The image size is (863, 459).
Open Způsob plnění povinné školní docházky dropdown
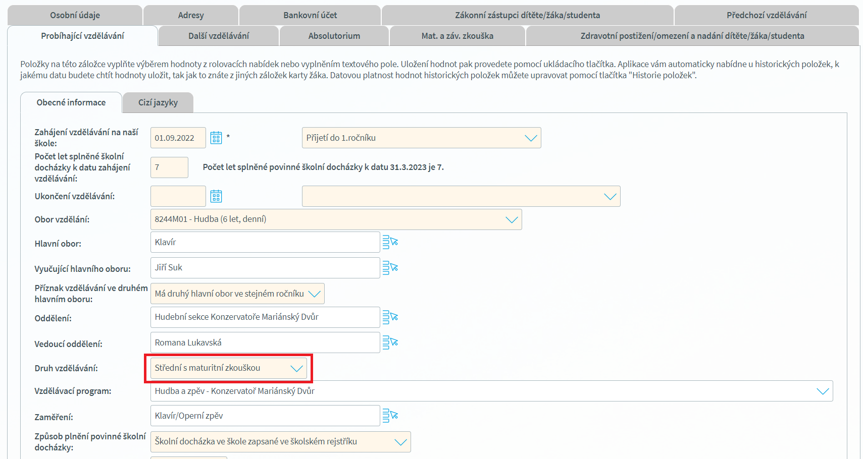pyautogui.click(x=281, y=442)
